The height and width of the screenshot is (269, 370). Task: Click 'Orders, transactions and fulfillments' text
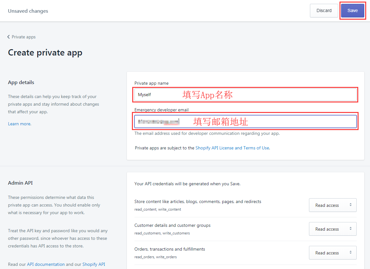click(x=170, y=249)
